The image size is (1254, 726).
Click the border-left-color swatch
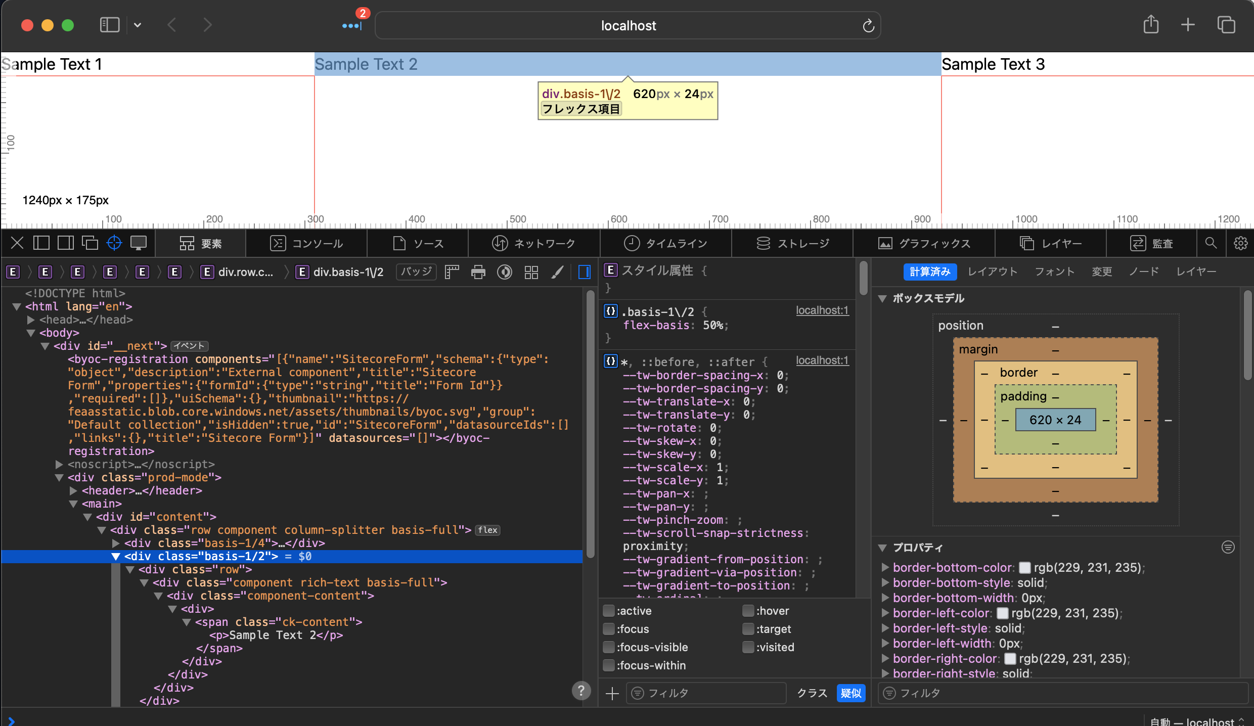pyautogui.click(x=1002, y=613)
